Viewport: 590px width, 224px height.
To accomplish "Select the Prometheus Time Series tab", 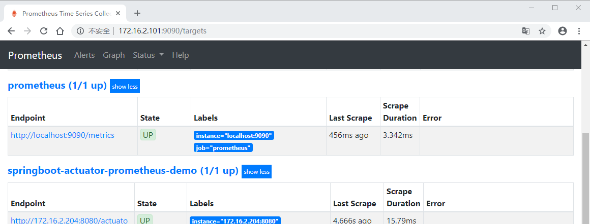I will [65, 13].
